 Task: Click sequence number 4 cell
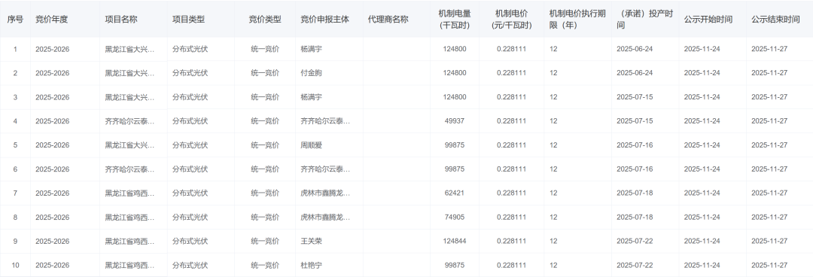tap(15, 121)
